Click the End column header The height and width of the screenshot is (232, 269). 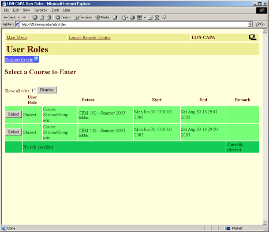click(203, 100)
